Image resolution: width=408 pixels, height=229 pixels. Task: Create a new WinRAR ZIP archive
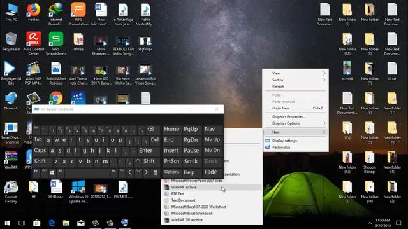(212, 220)
